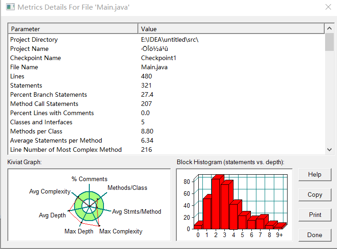Select the Checkpoint Name row
This screenshot has height=249, width=337.
click(x=167, y=58)
